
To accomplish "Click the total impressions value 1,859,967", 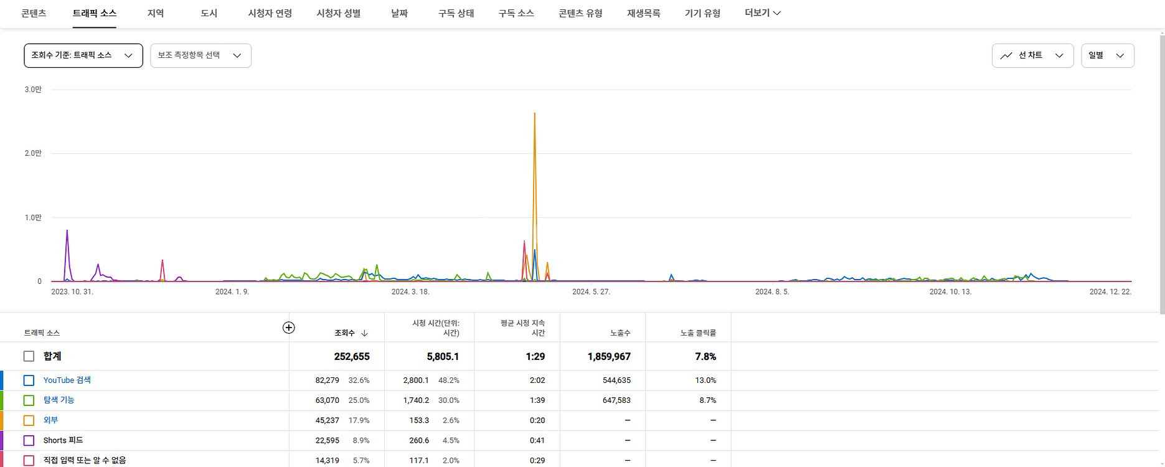I will pos(609,357).
